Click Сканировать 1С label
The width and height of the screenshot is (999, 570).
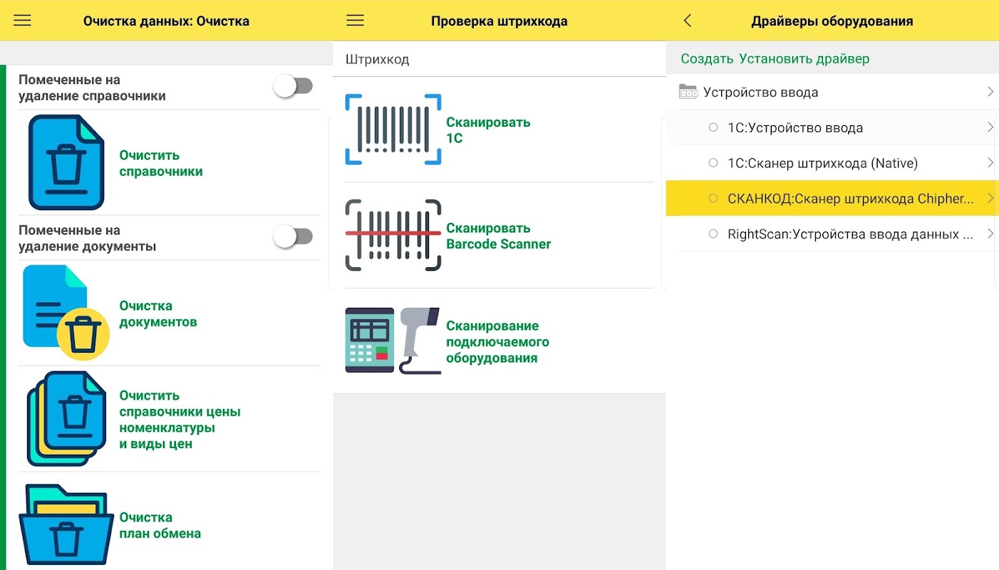click(x=488, y=130)
